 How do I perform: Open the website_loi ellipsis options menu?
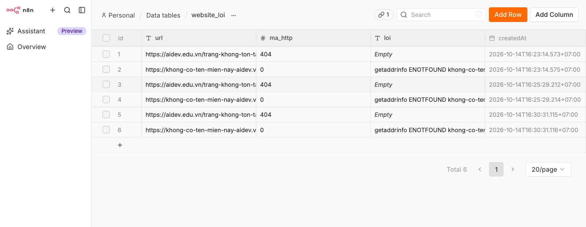(x=233, y=15)
